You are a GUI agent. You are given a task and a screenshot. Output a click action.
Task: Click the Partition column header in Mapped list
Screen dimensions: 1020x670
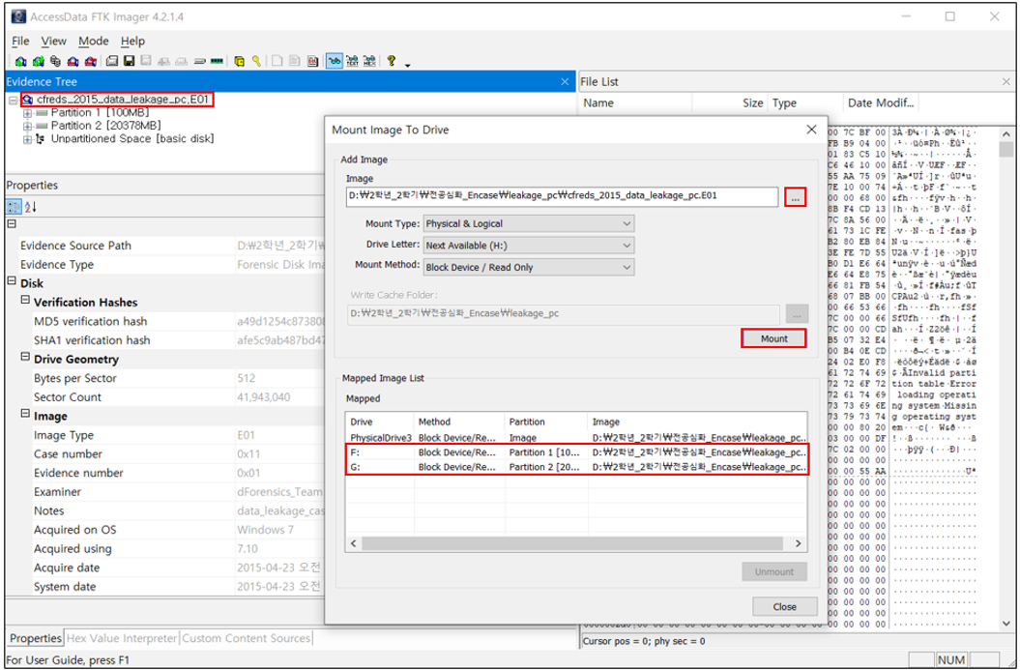click(546, 422)
